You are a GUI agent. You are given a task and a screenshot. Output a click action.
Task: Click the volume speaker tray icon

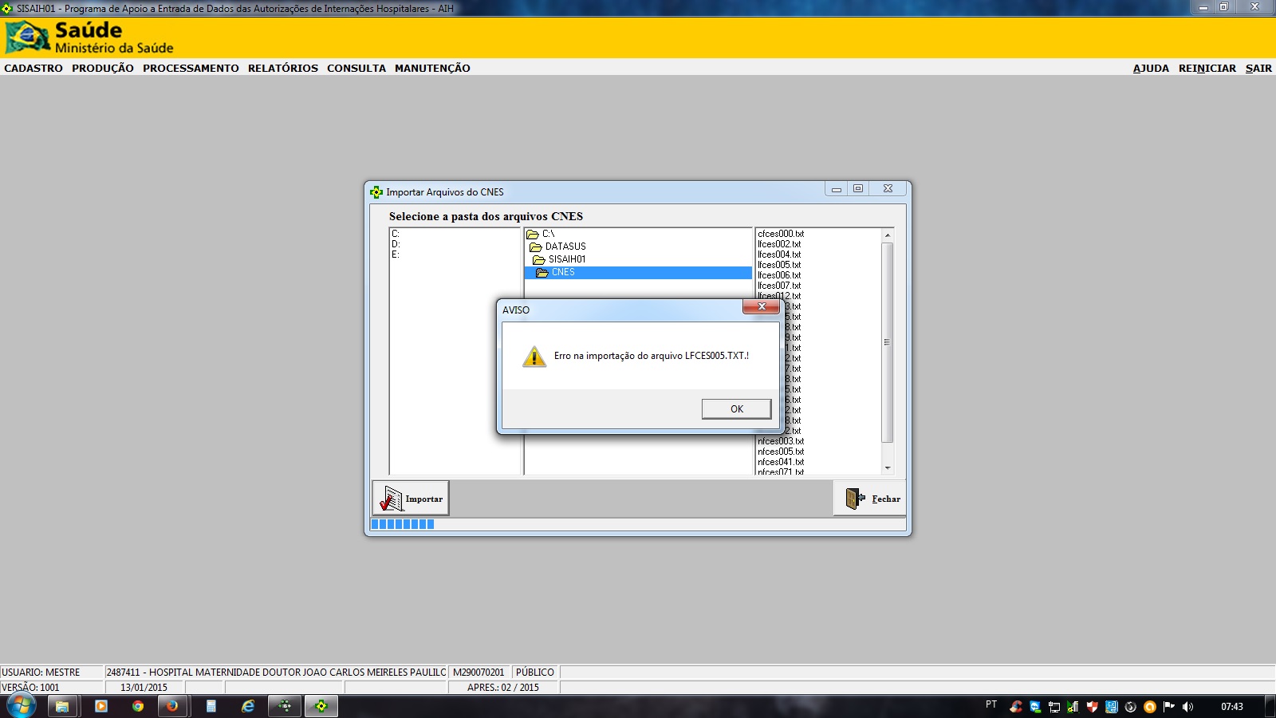pyautogui.click(x=1188, y=707)
